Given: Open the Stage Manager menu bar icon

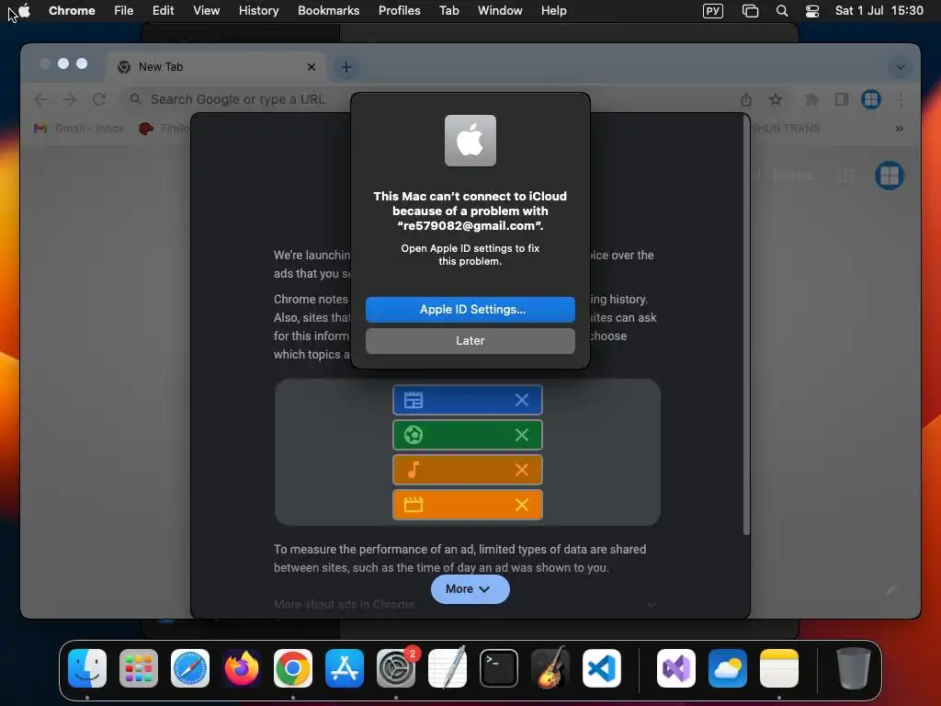Looking at the screenshot, I should pyautogui.click(x=750, y=11).
